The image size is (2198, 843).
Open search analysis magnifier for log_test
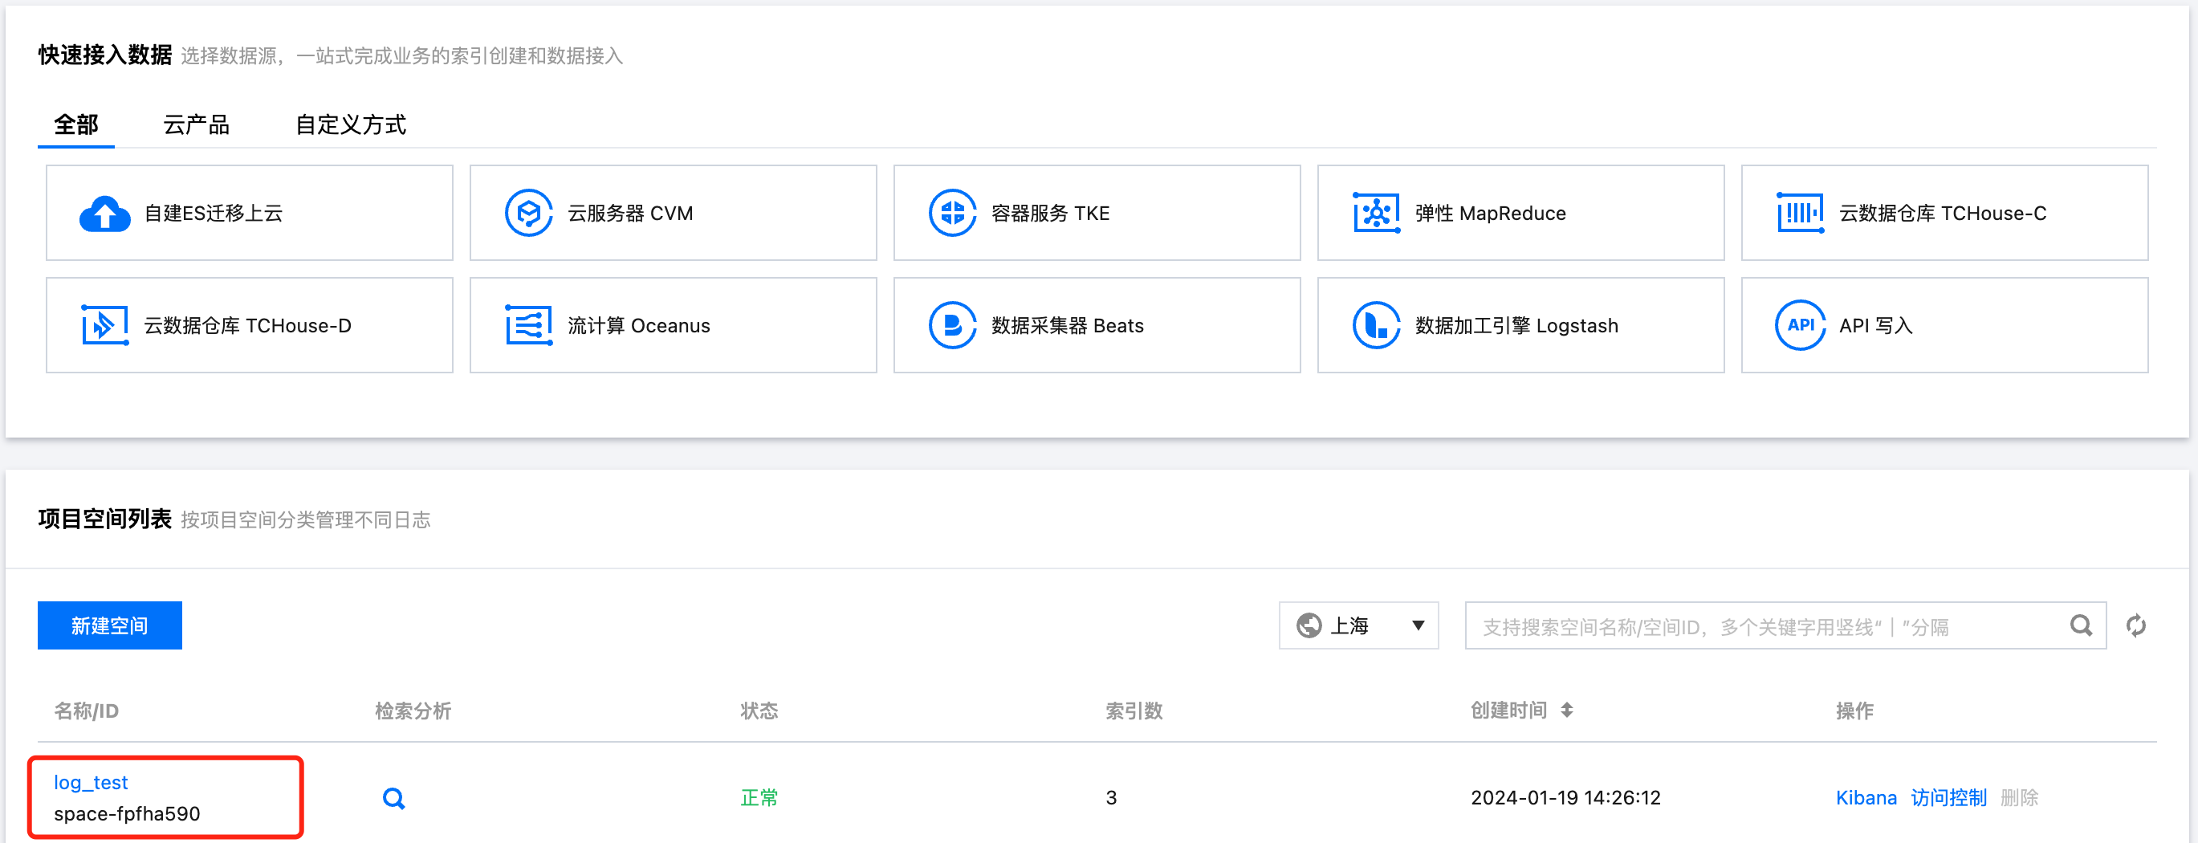pyautogui.click(x=393, y=799)
